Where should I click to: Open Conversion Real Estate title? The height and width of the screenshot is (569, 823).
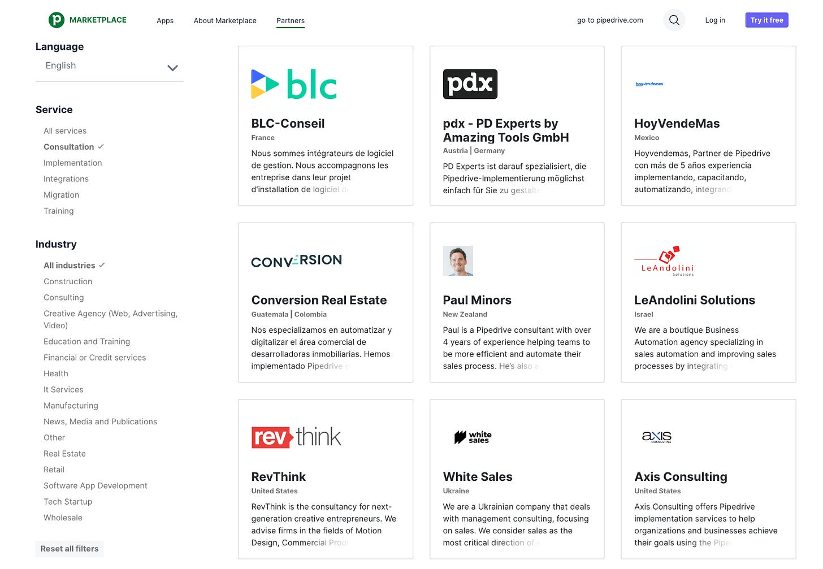coord(319,300)
